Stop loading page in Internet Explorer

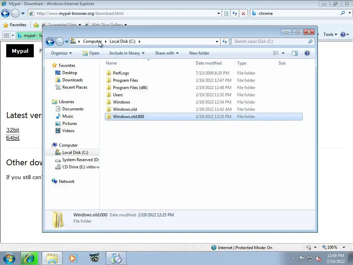pos(243,13)
